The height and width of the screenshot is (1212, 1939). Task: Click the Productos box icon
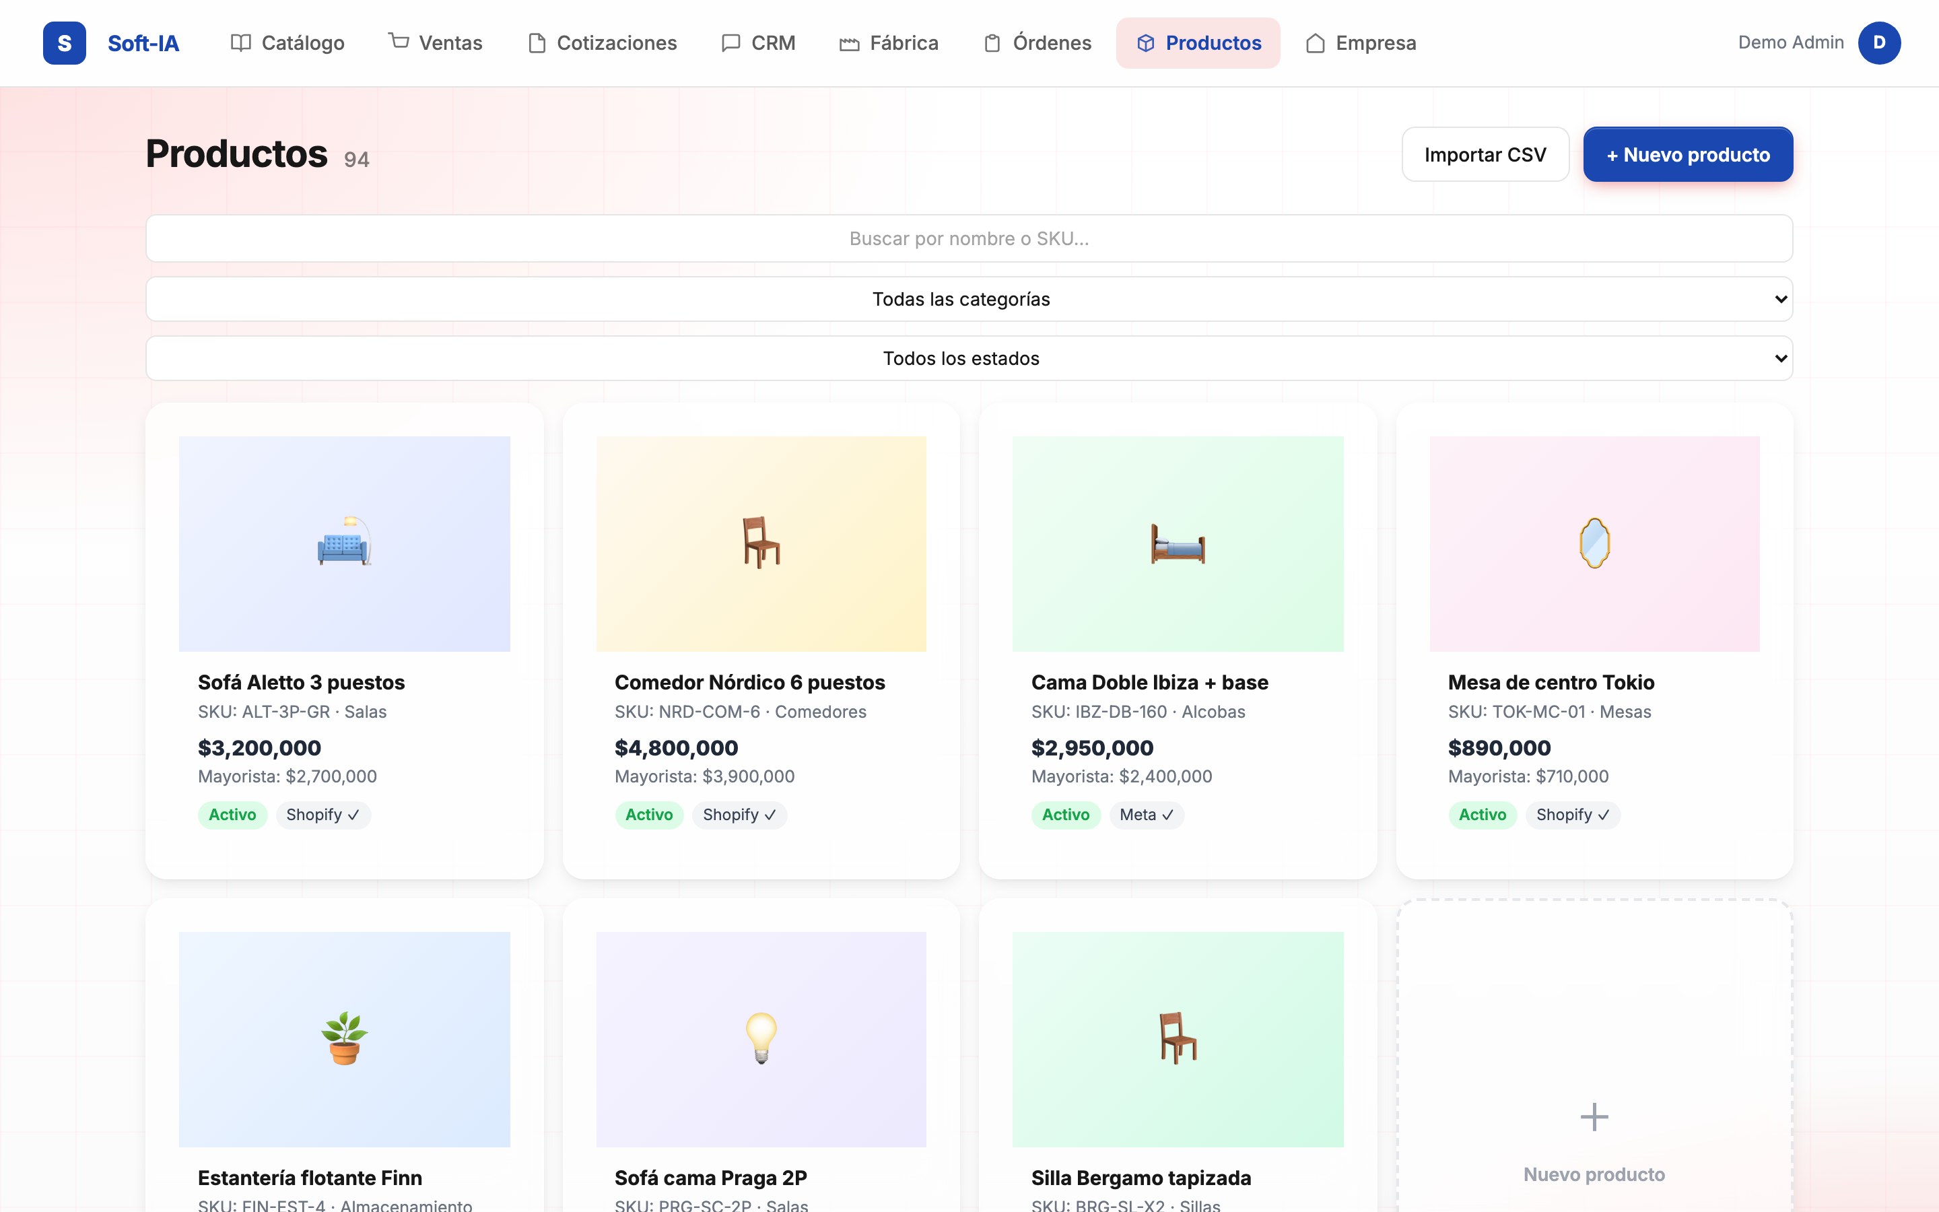(1146, 42)
